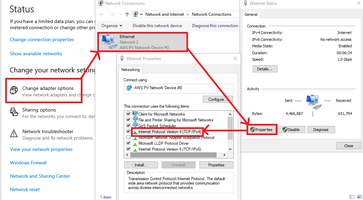363x200 pixels.
Task: Enable Microsoft Network Adapter Multiplexor Protocol checkbox
Action: [x=128, y=138]
